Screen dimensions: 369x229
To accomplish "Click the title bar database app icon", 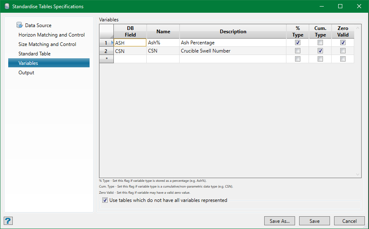I will coord(6,6).
